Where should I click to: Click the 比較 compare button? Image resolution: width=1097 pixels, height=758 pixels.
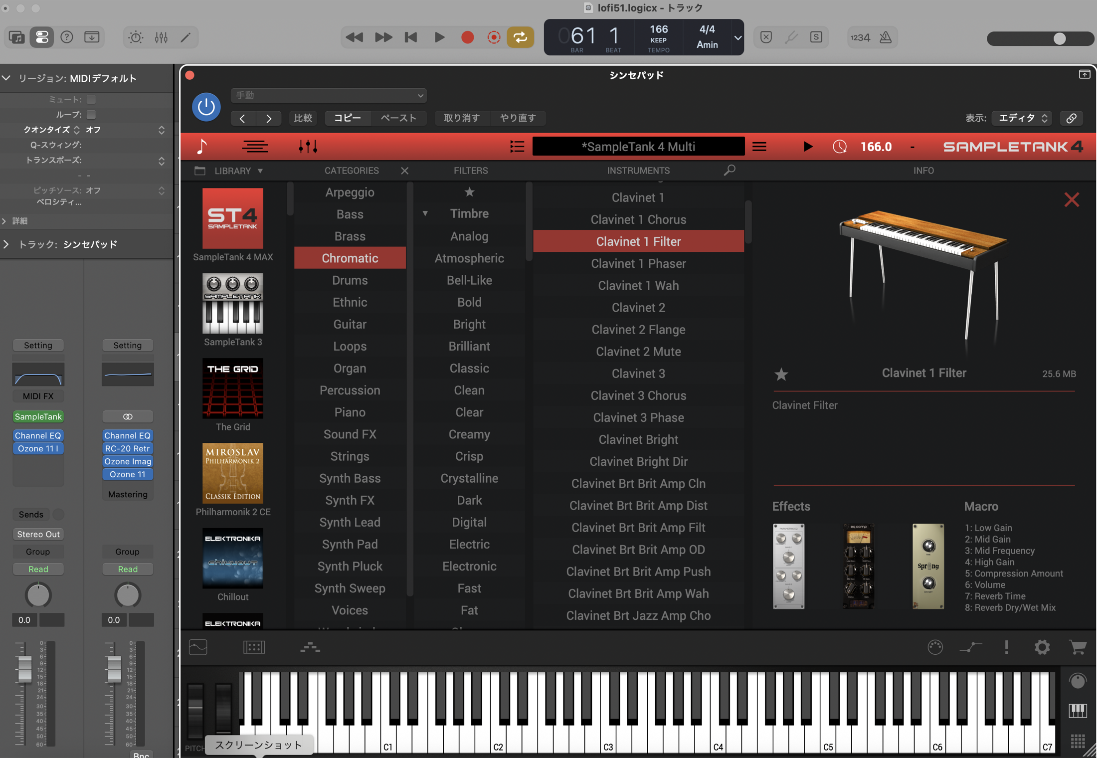click(x=303, y=118)
